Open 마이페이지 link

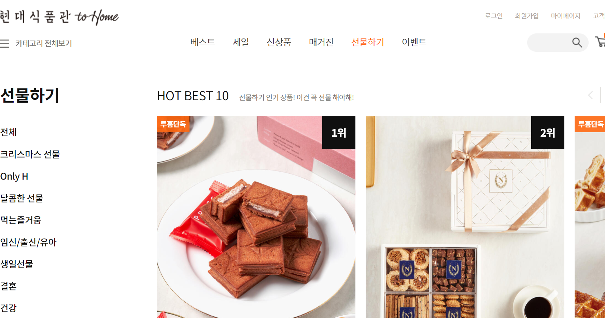(x=566, y=16)
